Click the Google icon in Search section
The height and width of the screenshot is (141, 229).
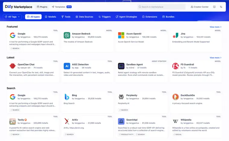point(13,97)
